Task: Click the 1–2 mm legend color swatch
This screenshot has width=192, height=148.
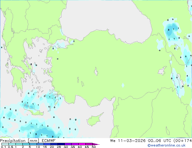Action: pos(19,144)
